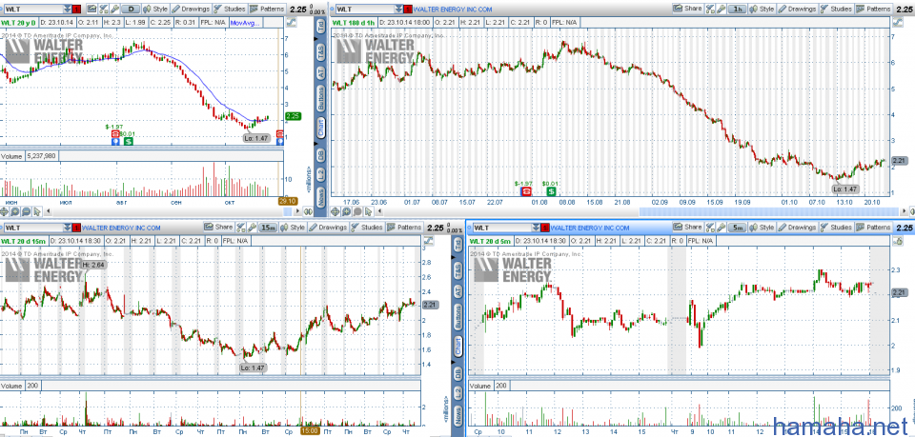Viewport: 915px width, 437px height.
Task: Click Share button in 15m chart toolbar
Action: tap(218, 228)
